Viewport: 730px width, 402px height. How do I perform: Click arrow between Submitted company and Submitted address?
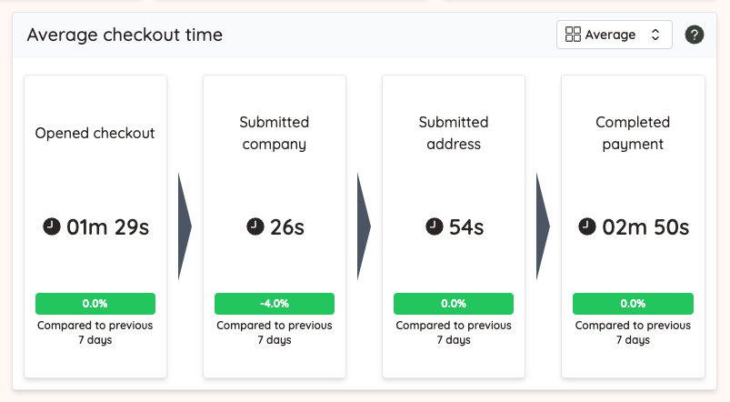click(364, 226)
